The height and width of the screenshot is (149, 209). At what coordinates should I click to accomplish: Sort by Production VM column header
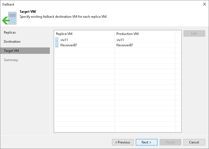click(x=145, y=34)
